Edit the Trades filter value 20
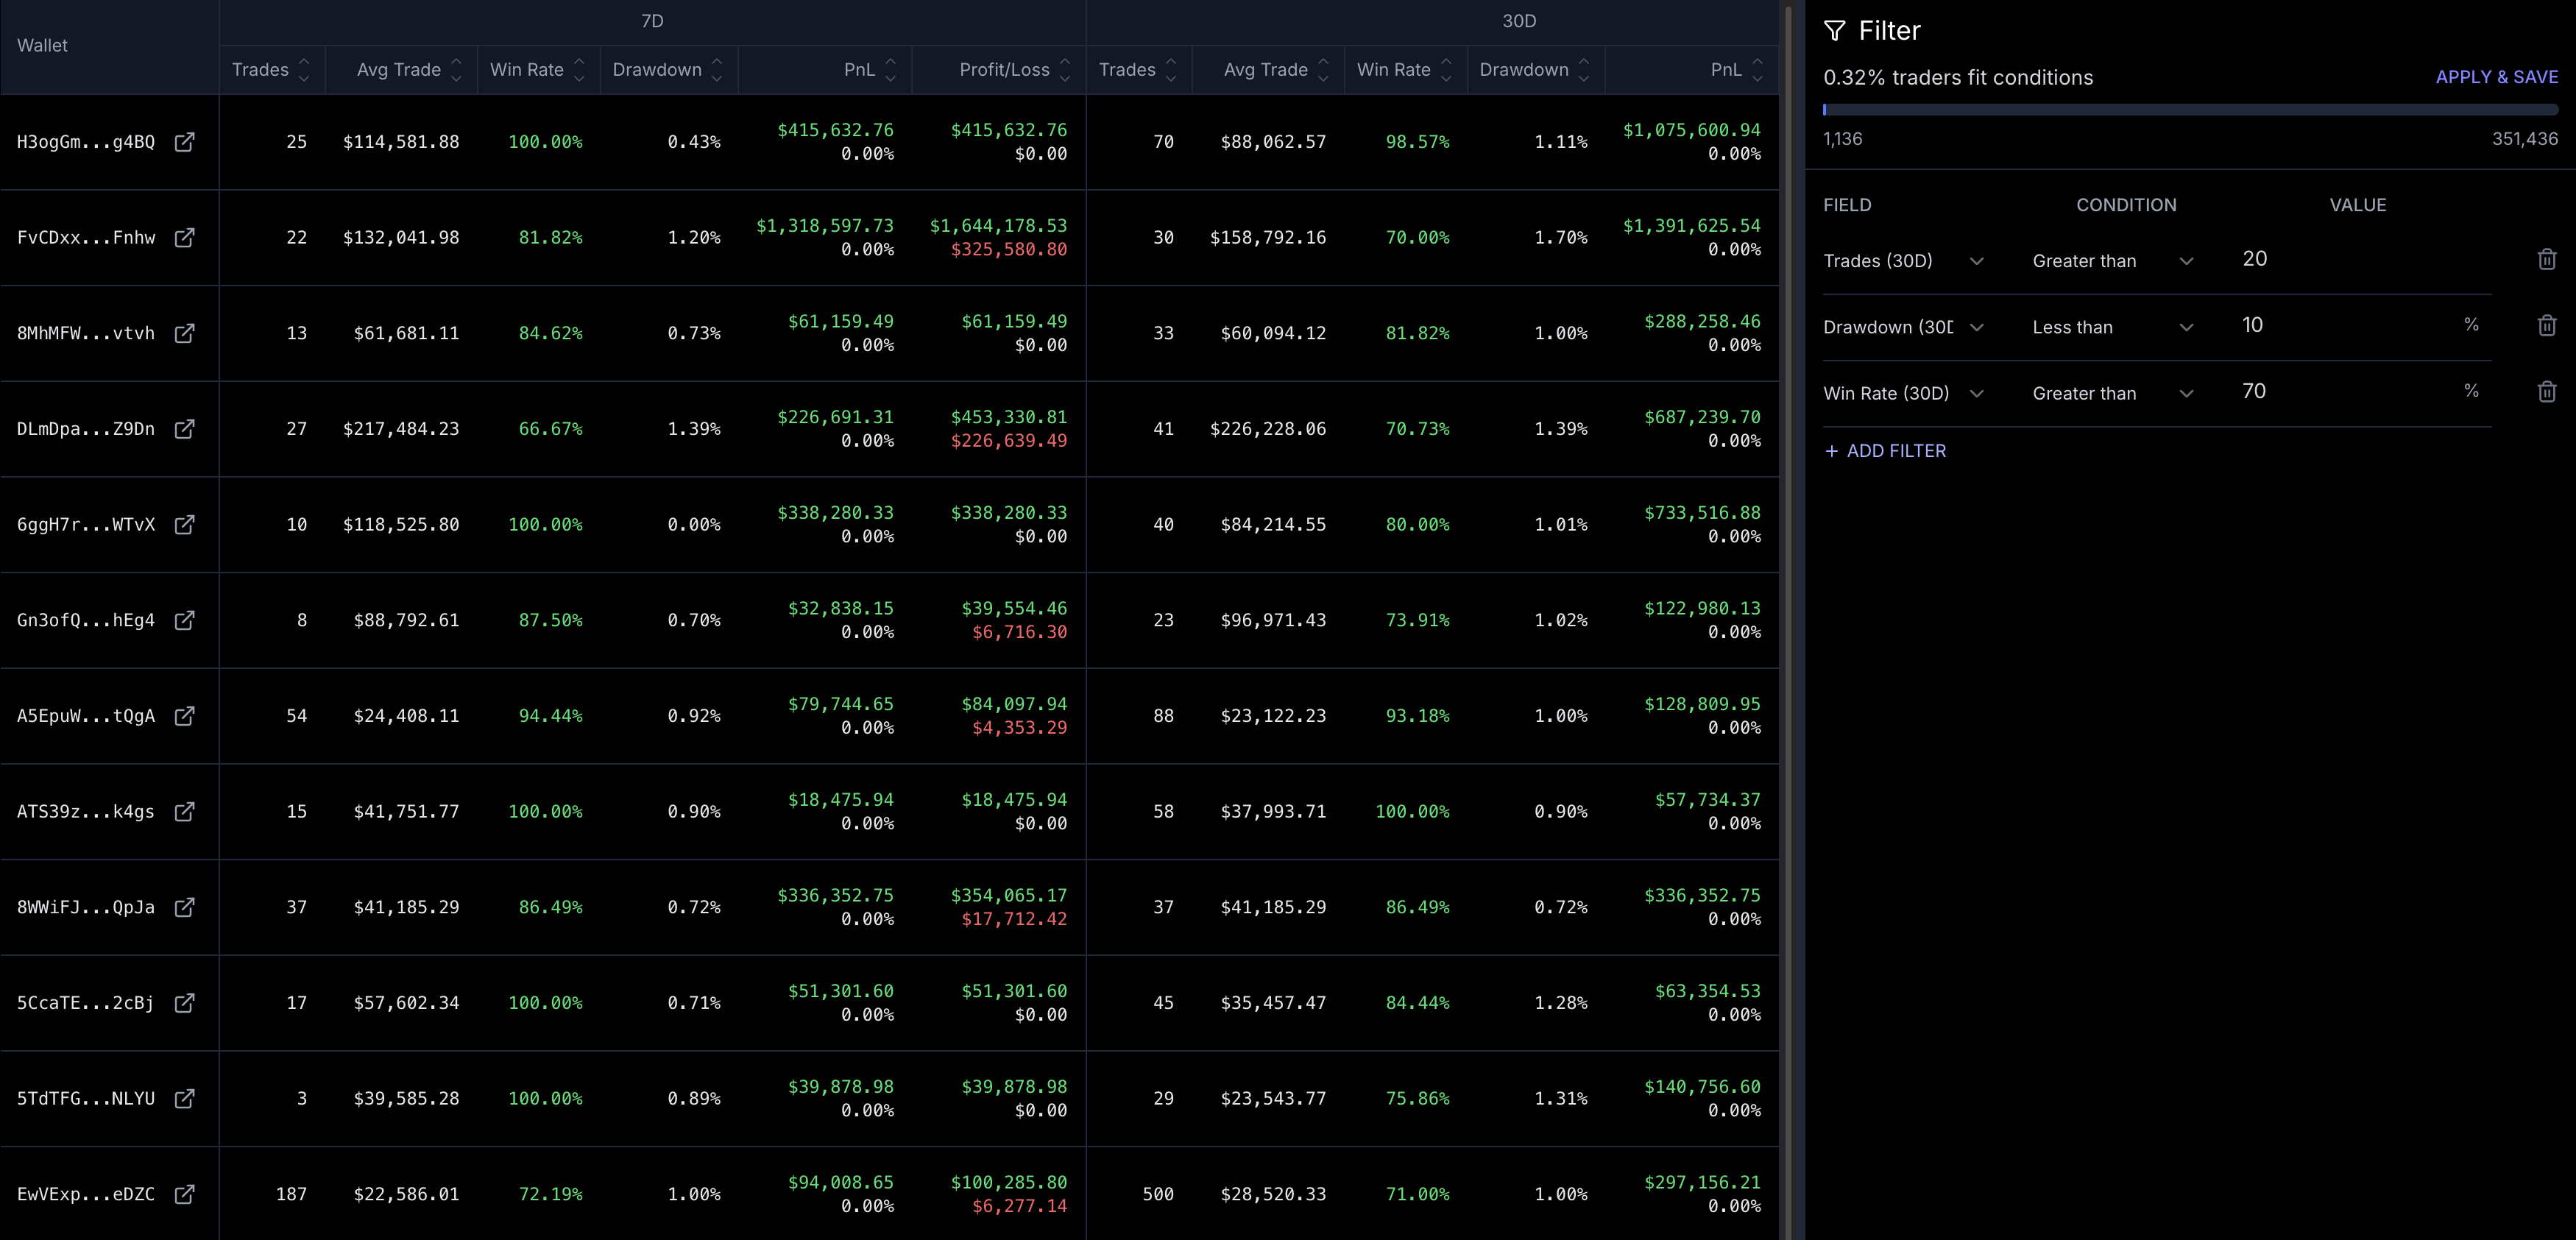 [2255, 258]
